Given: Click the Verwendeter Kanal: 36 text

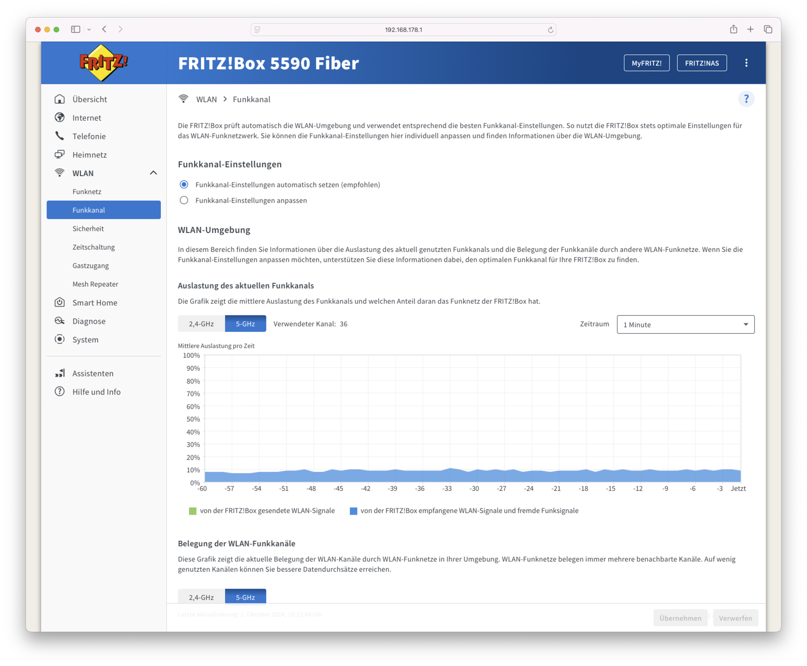Looking at the screenshot, I should (310, 324).
